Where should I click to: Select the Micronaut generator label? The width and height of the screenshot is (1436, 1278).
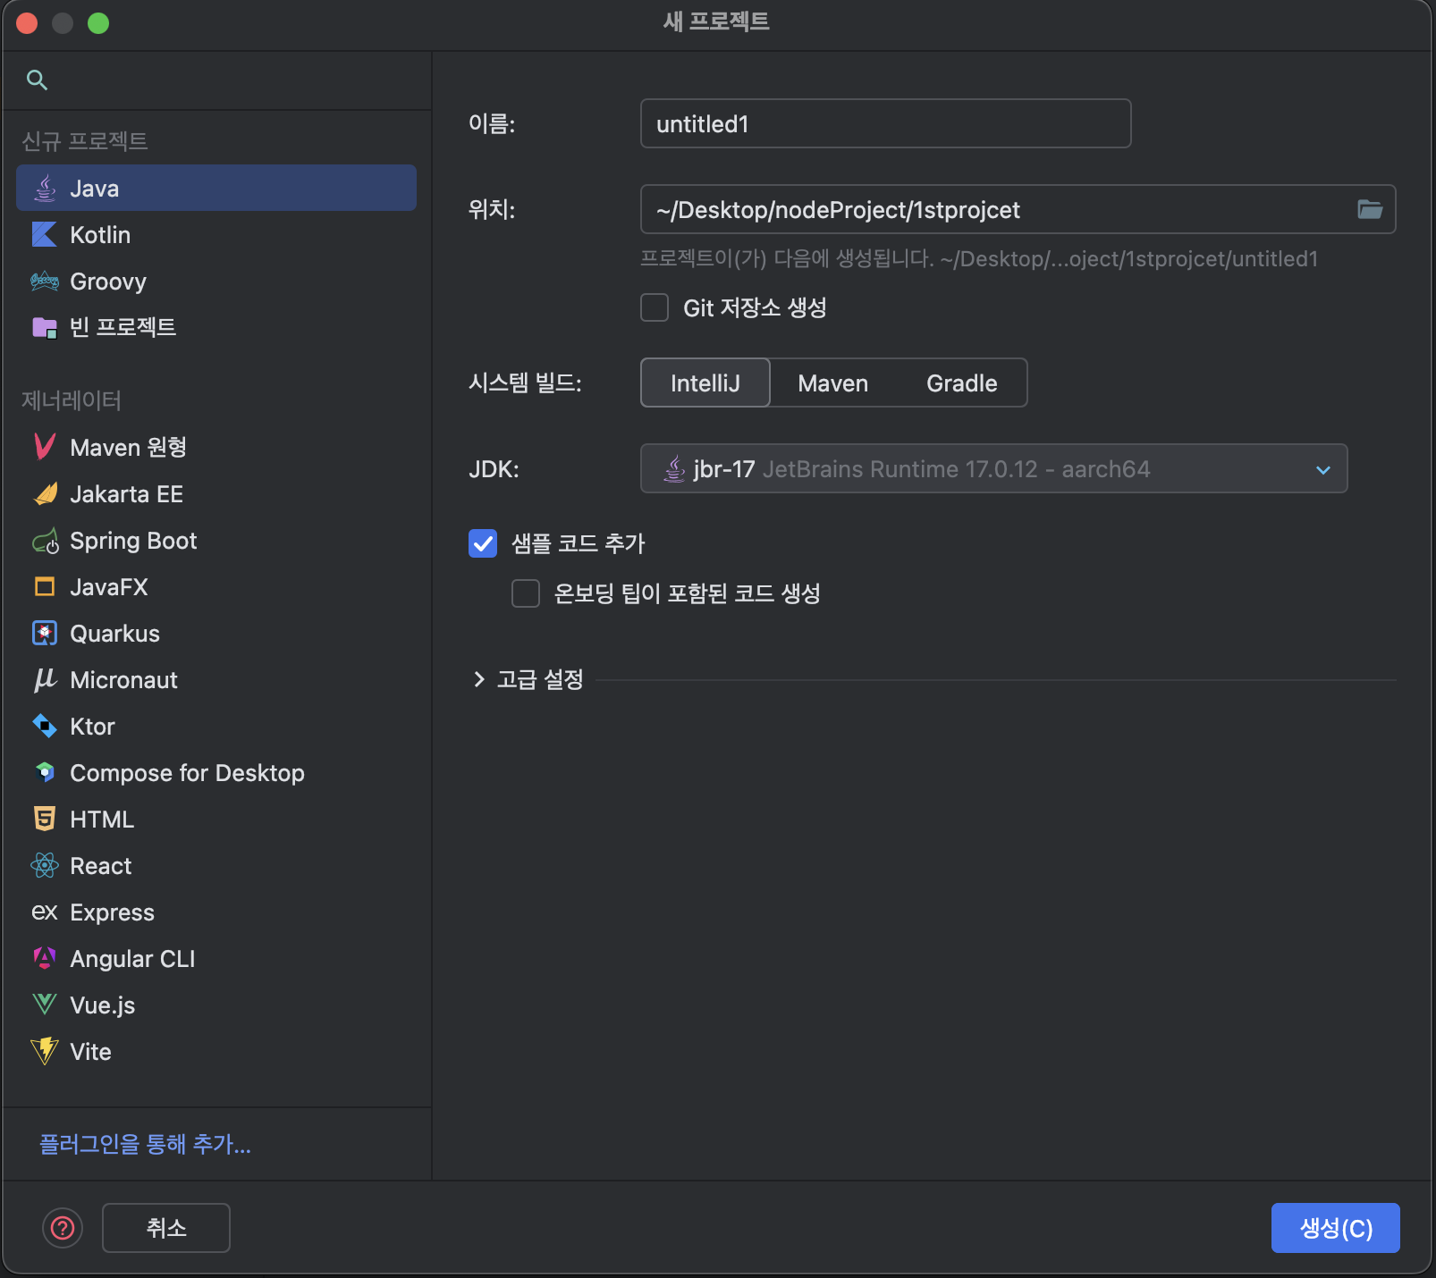(x=123, y=680)
